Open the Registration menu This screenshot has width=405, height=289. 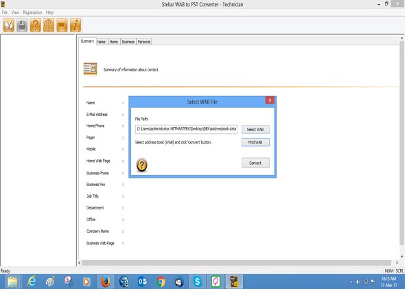click(x=32, y=12)
